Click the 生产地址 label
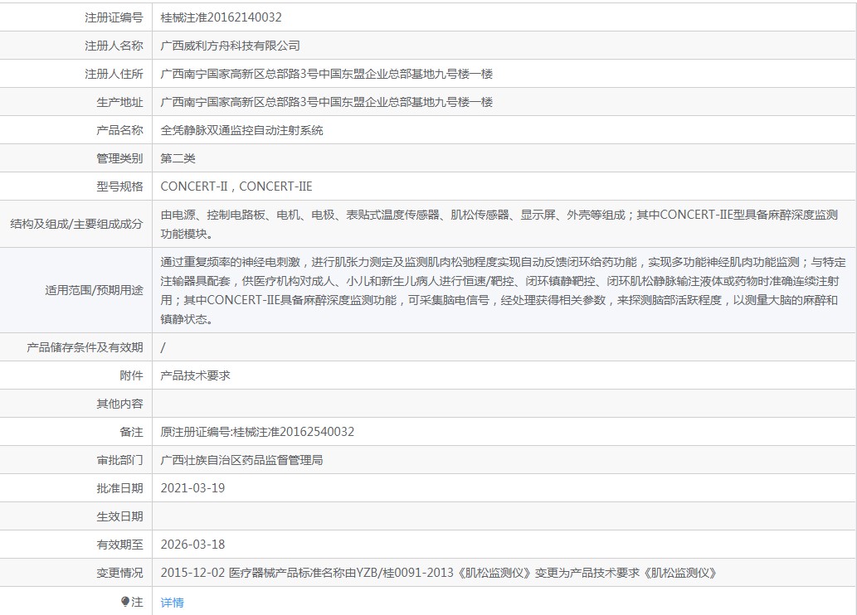The image size is (857, 615). coord(119,102)
